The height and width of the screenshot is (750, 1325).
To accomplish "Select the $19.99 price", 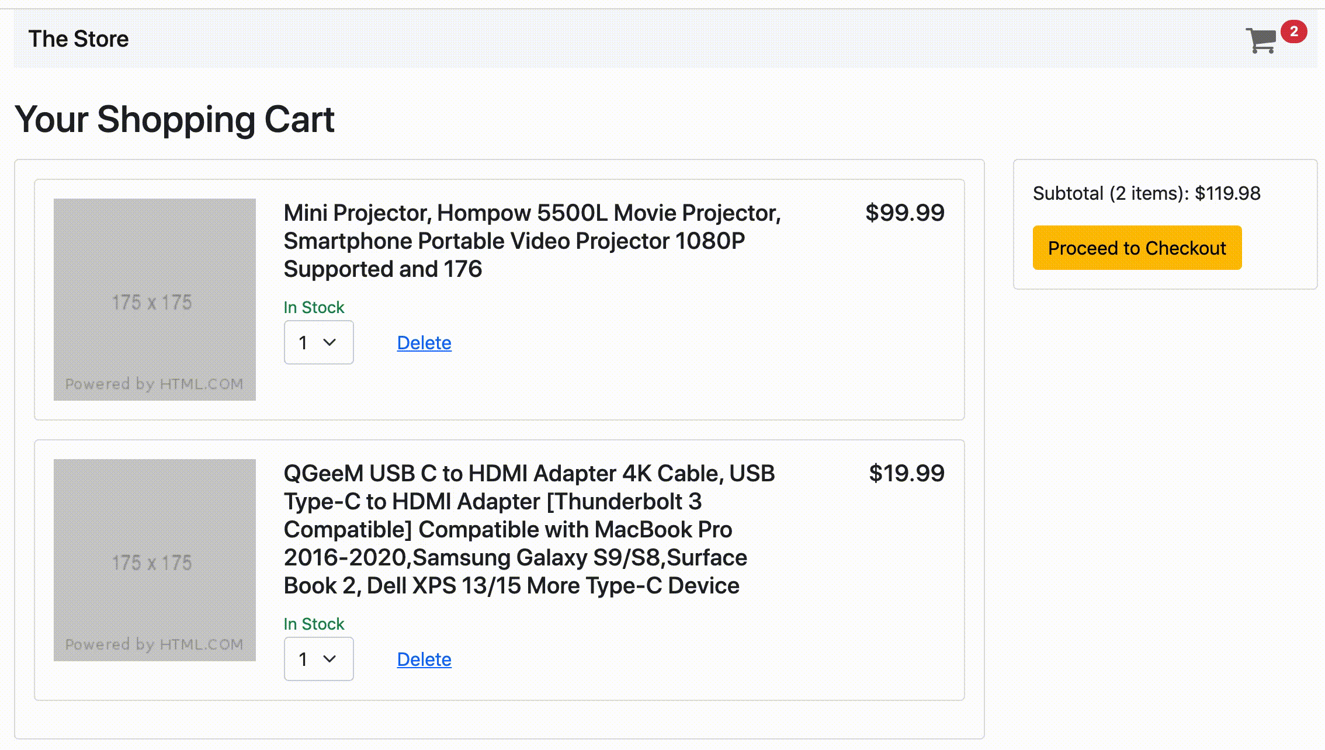I will click(x=907, y=473).
